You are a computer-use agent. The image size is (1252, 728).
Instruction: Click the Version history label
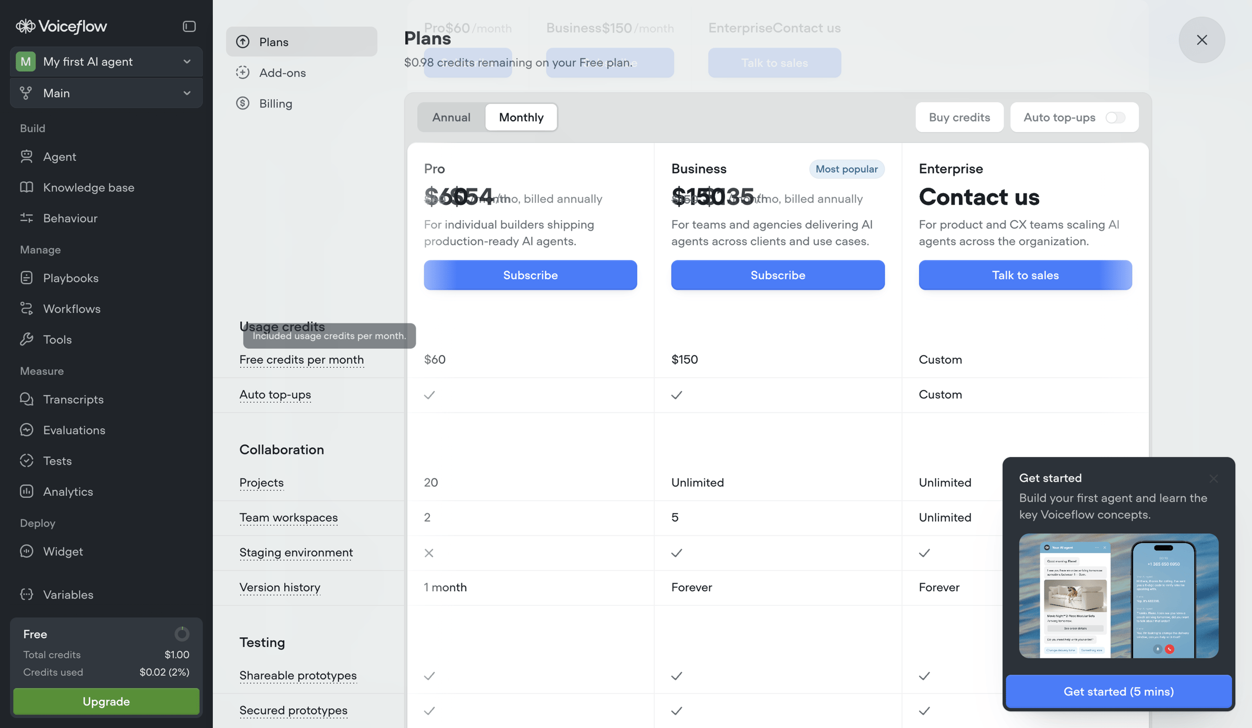click(280, 587)
